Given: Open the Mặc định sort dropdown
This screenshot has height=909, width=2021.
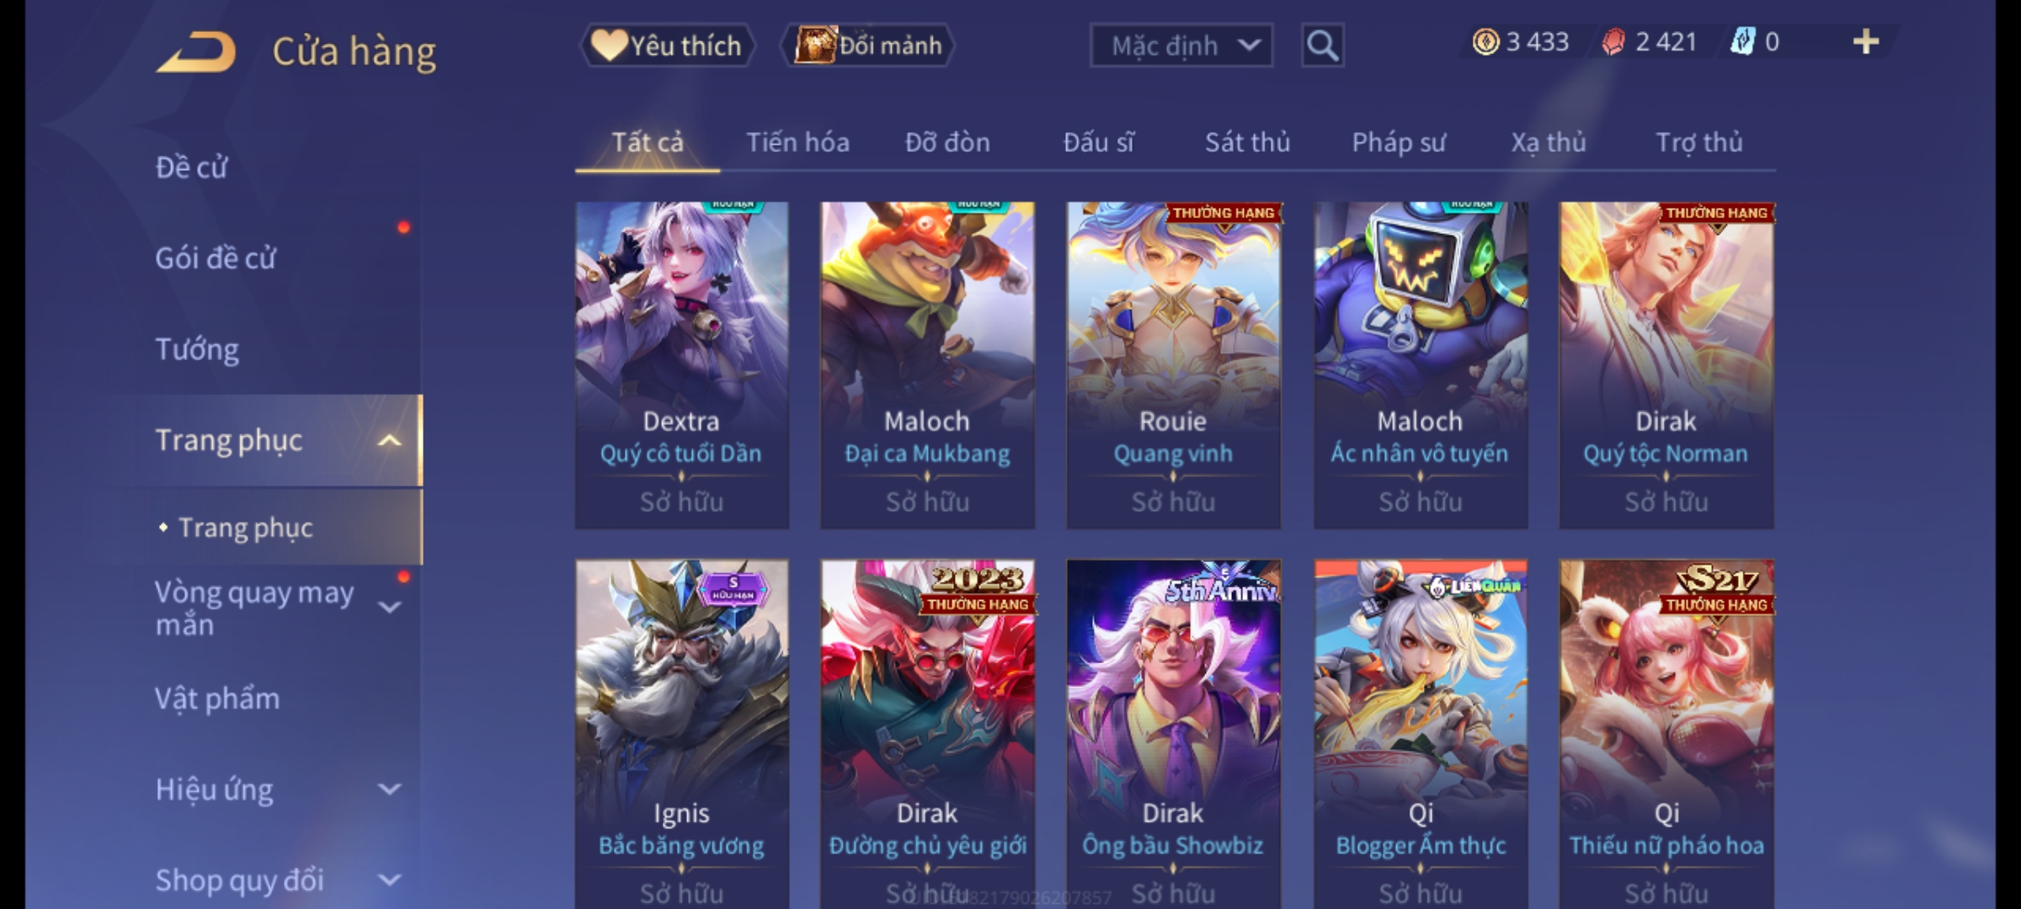Looking at the screenshot, I should point(1181,45).
